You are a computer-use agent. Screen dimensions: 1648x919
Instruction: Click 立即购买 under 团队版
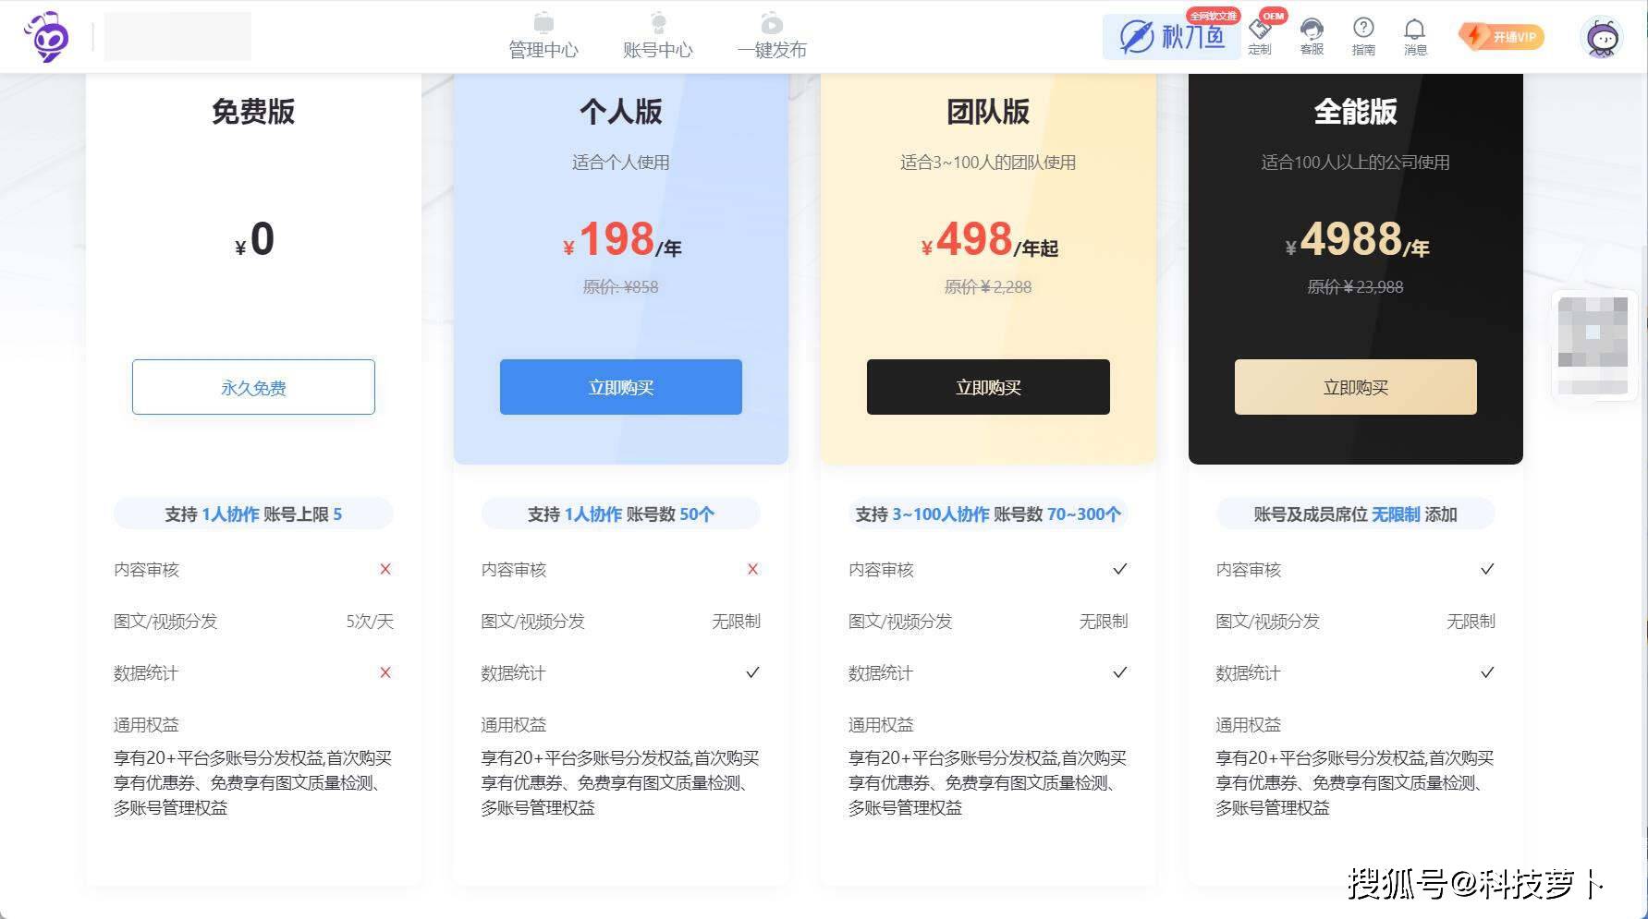[988, 387]
